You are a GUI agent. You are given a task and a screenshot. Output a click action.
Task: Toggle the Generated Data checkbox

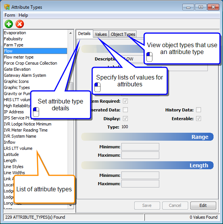pyautogui.click(x=126, y=110)
